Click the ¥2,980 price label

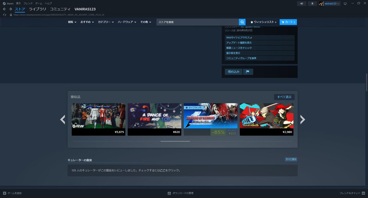[287, 132]
